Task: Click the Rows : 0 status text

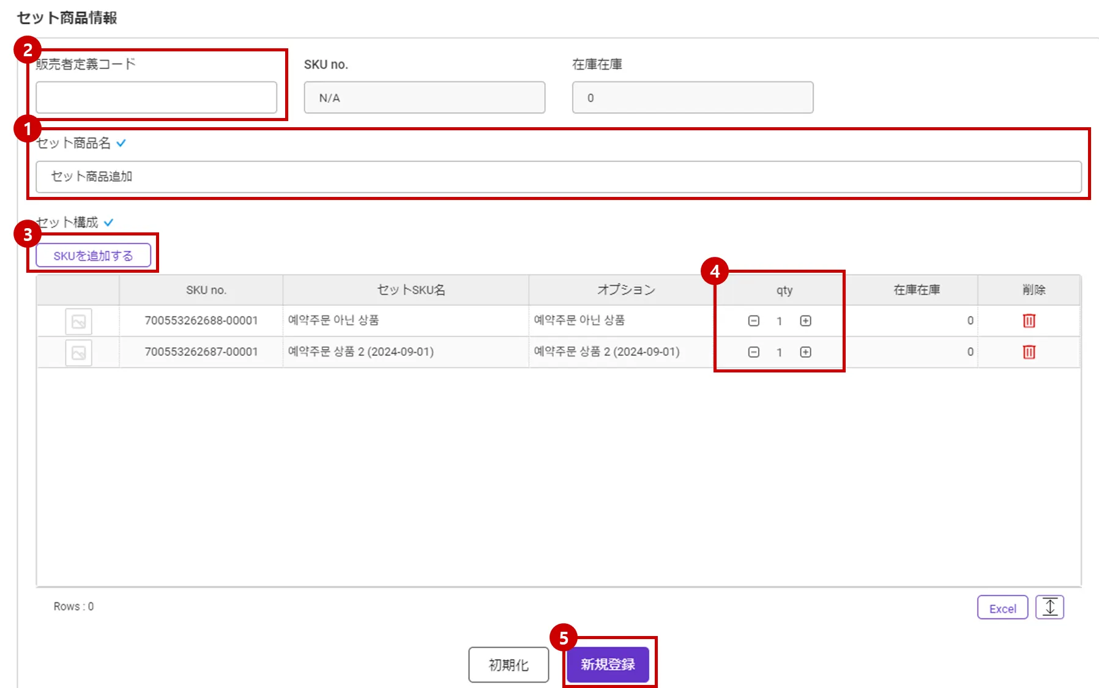Action: [x=73, y=606]
